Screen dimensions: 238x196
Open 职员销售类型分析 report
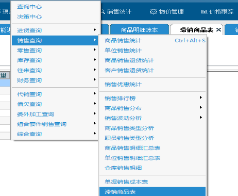click(152, 138)
